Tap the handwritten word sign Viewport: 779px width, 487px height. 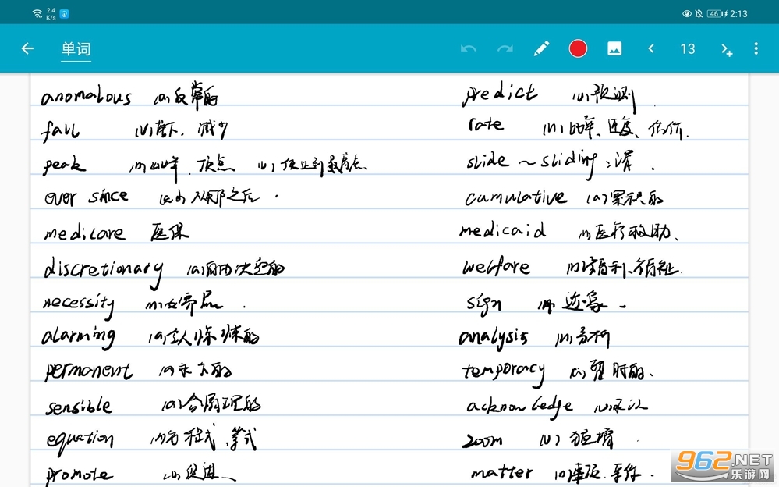point(483,304)
